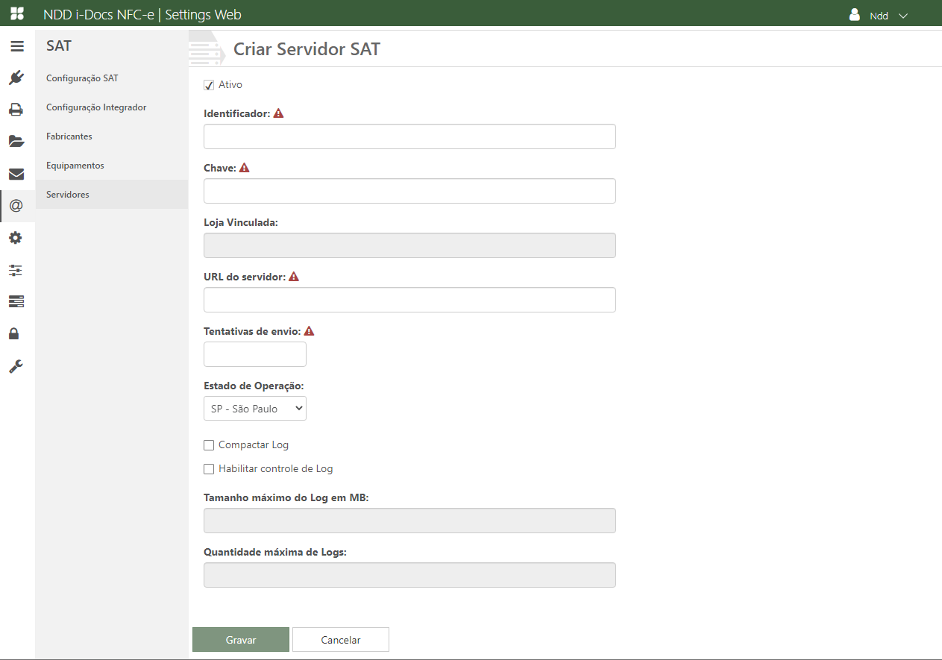Tick Habilitar controle de Log checkbox
The image size is (942, 660).
pyautogui.click(x=209, y=469)
